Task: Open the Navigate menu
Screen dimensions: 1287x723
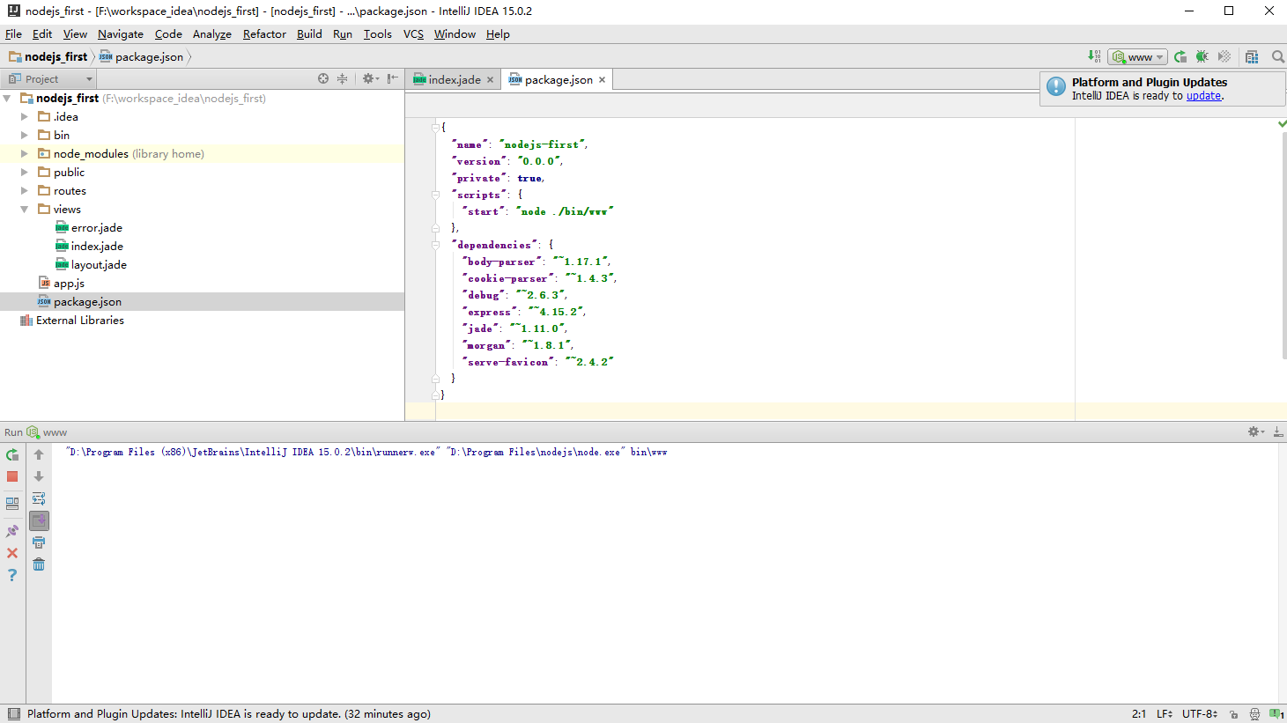Action: point(121,33)
